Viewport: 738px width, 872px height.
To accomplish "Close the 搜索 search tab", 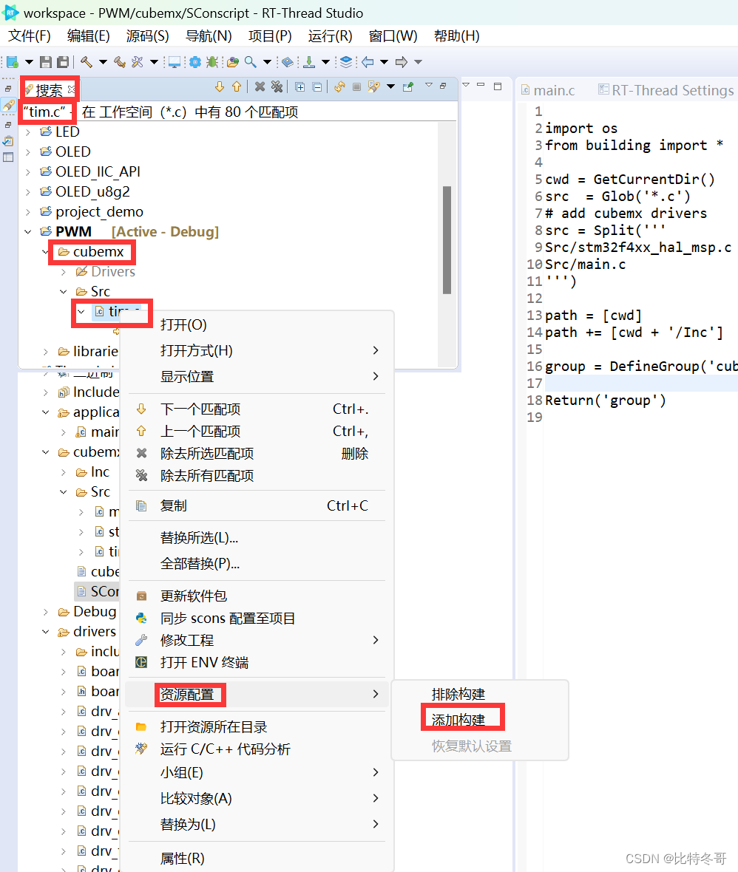I will click(71, 89).
